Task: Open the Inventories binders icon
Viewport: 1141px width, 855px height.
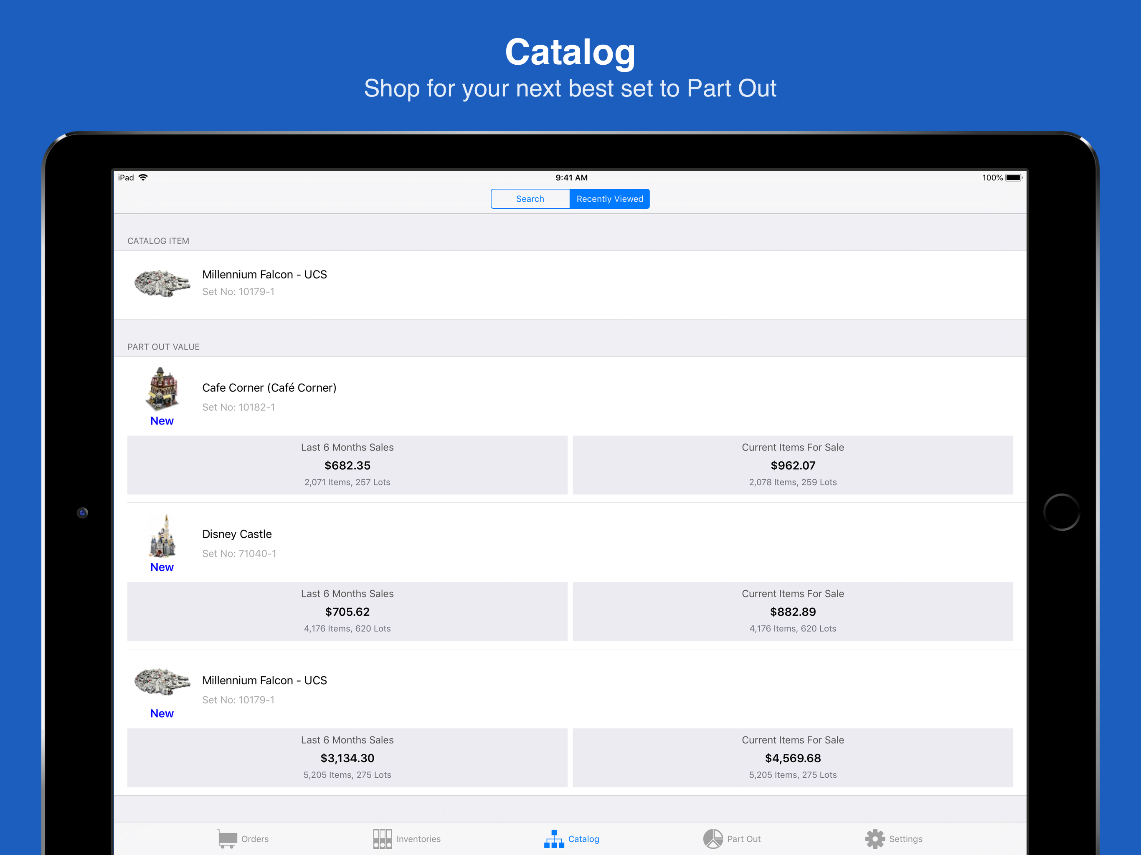Action: click(x=382, y=838)
